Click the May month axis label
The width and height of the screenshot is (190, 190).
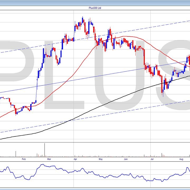(x=101, y=159)
